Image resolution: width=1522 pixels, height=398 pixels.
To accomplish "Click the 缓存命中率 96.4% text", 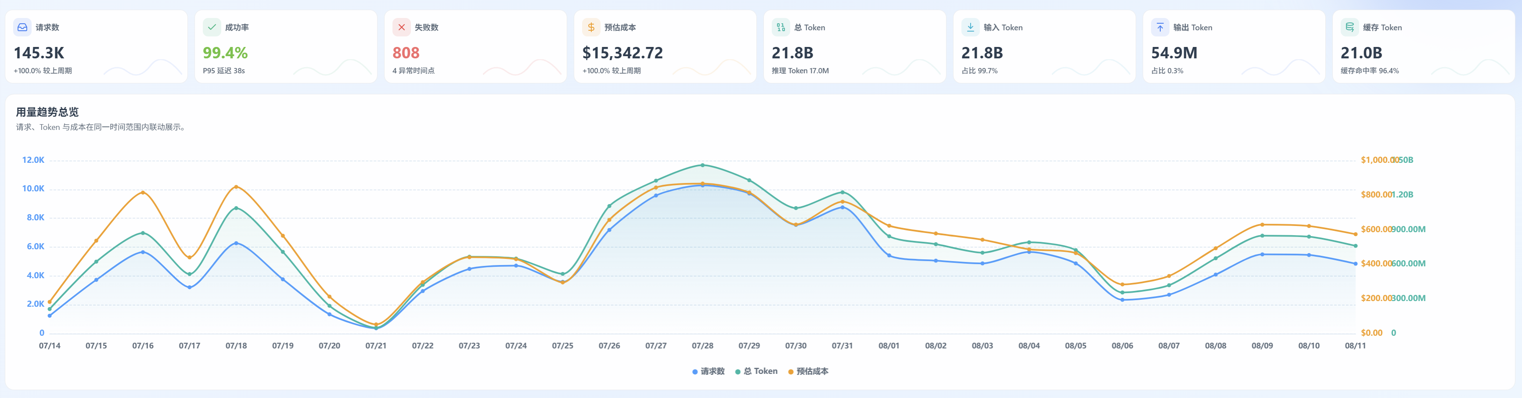I will (1370, 71).
